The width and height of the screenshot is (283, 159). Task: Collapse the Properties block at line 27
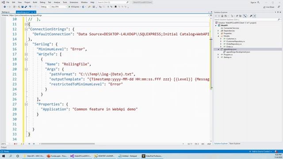[26, 104]
